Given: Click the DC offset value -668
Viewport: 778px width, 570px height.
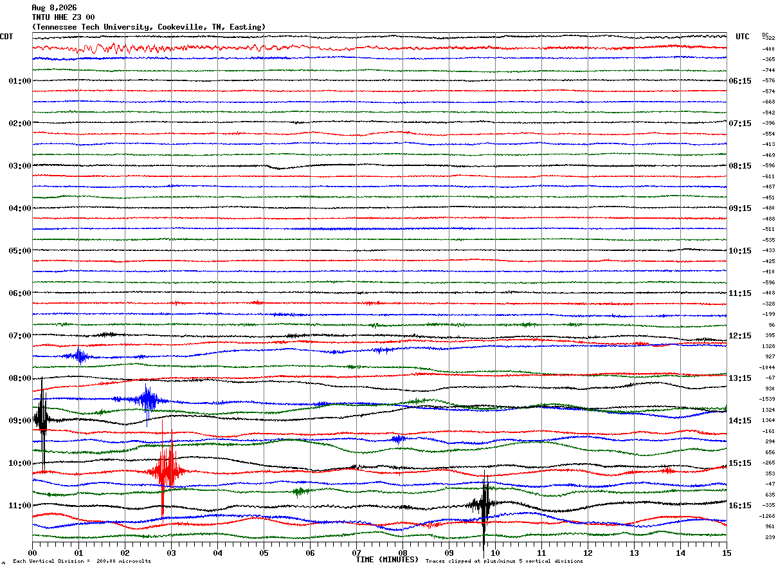Looking at the screenshot, I should 768,102.
